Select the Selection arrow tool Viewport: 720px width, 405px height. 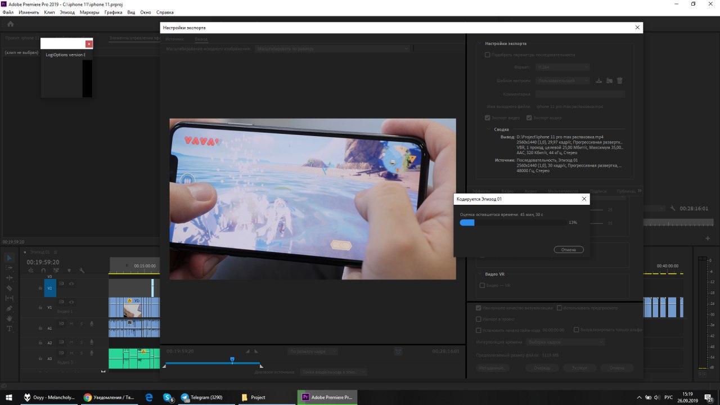(x=10, y=258)
